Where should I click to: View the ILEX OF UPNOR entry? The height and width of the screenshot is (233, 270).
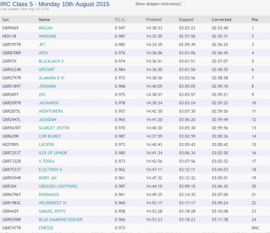pyautogui.click(x=53, y=153)
